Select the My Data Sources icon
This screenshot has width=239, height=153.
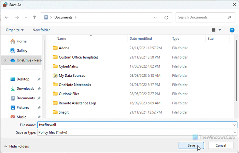pyautogui.click(x=55, y=76)
